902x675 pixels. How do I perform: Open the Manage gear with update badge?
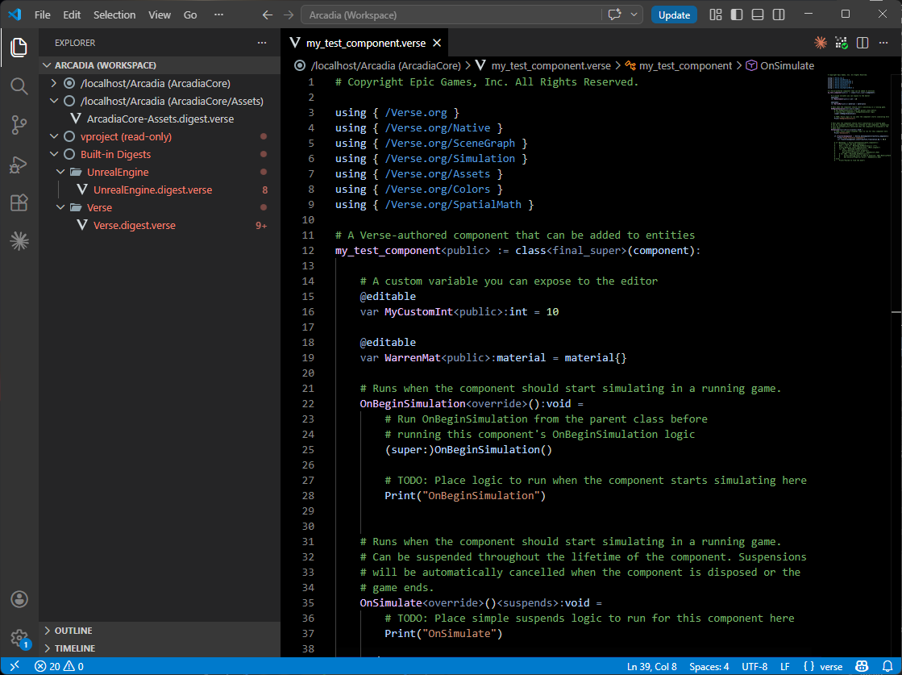[19, 637]
